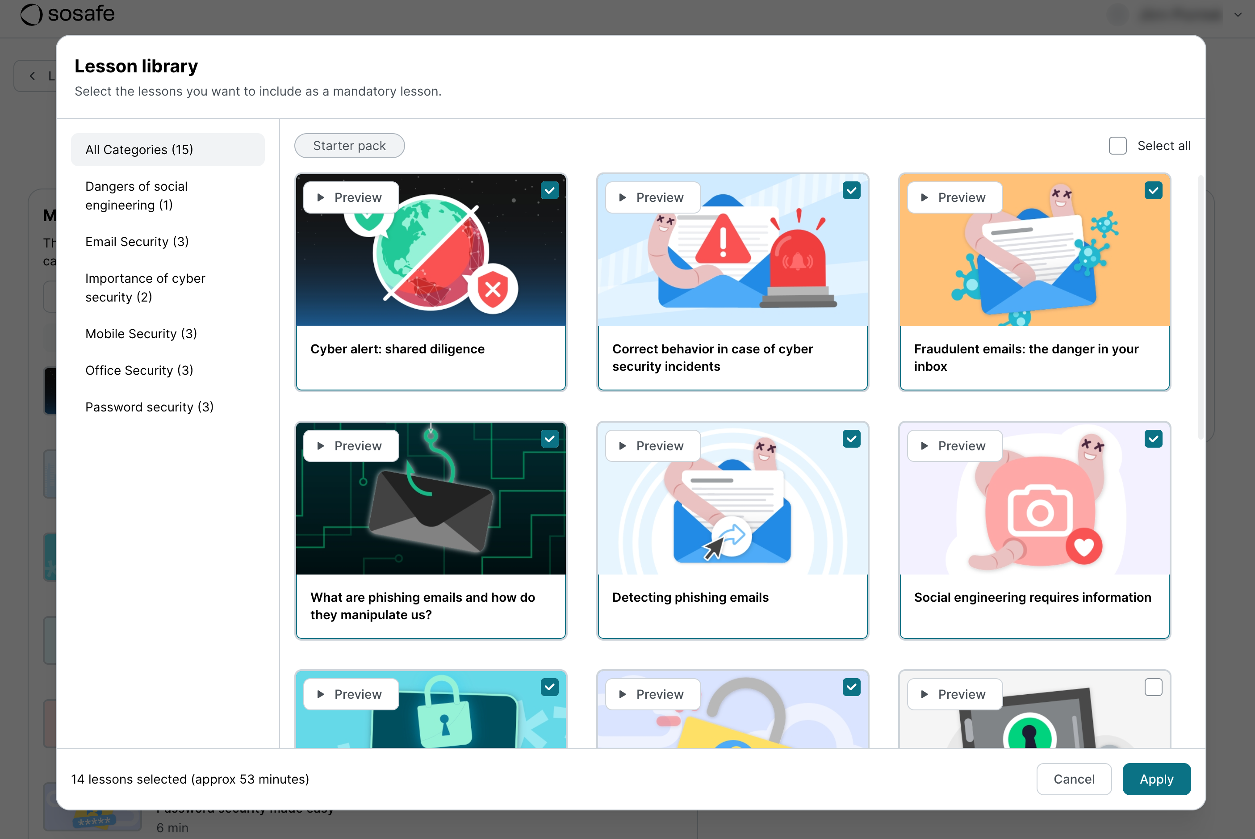The width and height of the screenshot is (1255, 839).
Task: Preview the safe keyhole lesson
Action: click(x=954, y=694)
